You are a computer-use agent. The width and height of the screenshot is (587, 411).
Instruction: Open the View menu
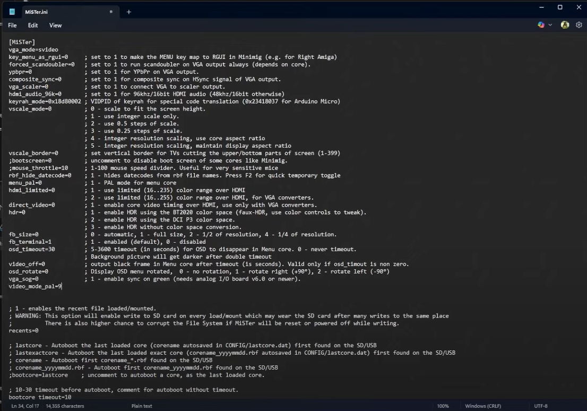click(55, 25)
